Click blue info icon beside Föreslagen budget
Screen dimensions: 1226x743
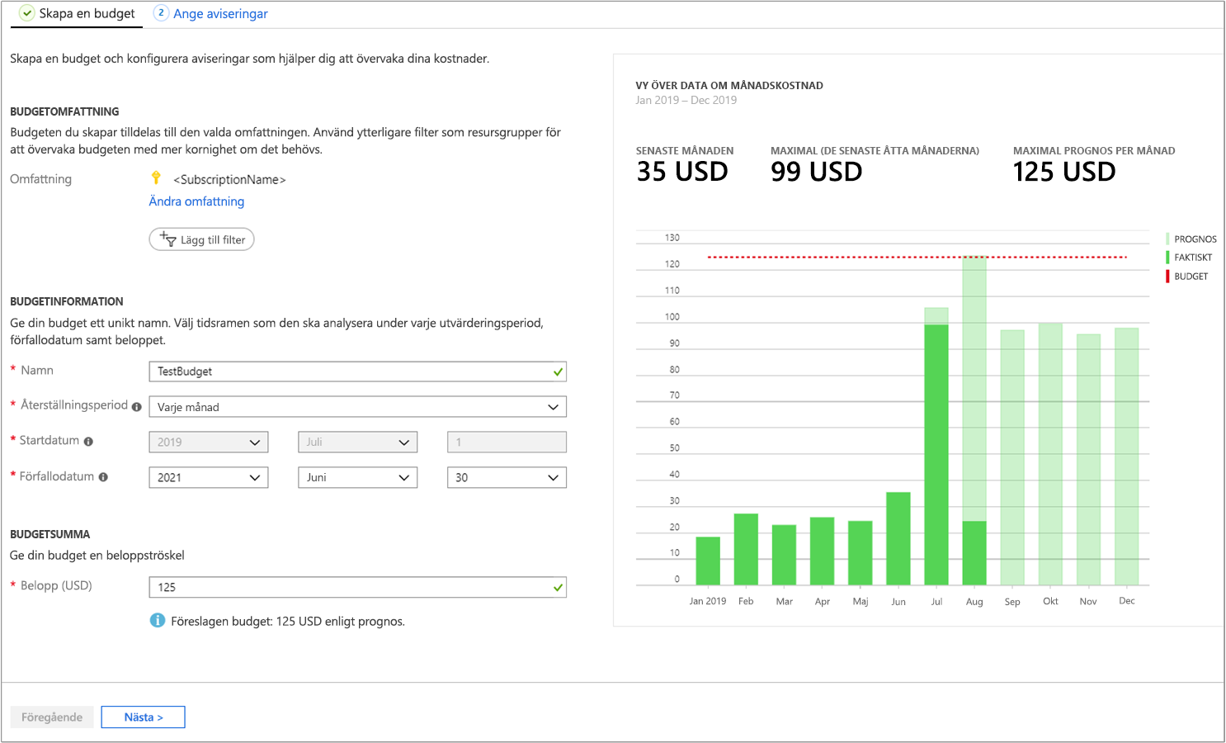pos(157,620)
